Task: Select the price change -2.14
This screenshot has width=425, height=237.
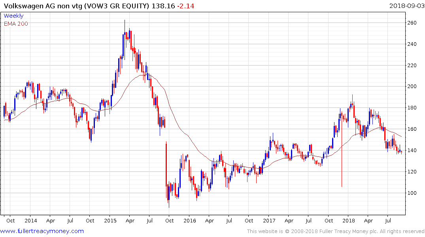Action: [186, 6]
